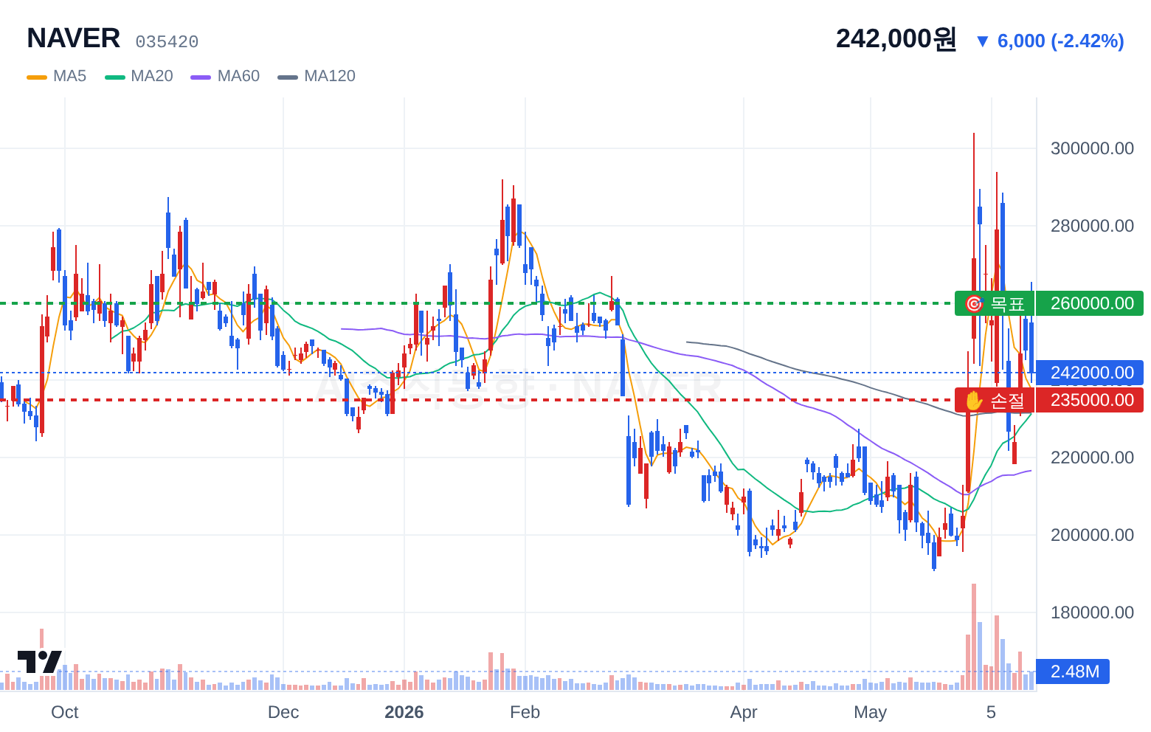Click the current price 242,000원
The height and width of the screenshot is (732, 1151).
pos(896,38)
